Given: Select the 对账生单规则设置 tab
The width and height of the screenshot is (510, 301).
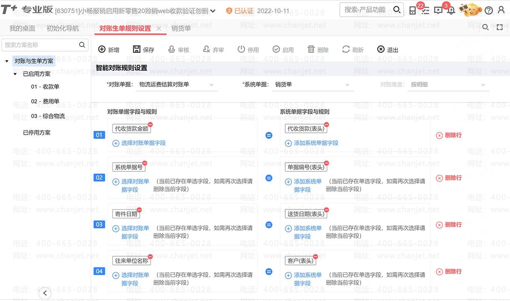Looking at the screenshot, I should (x=125, y=28).
